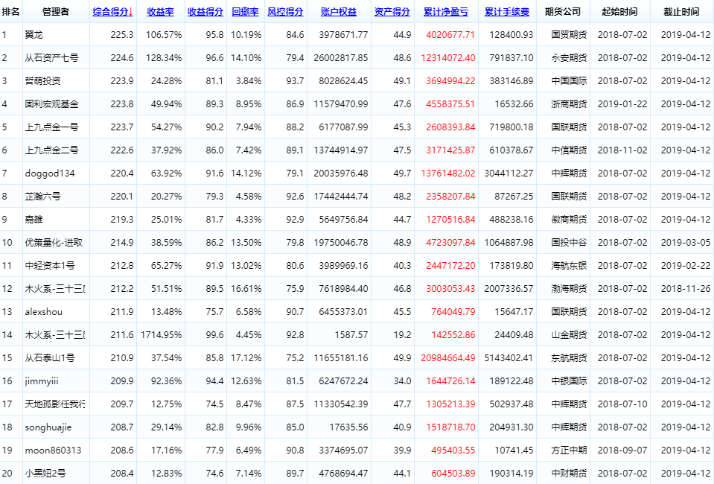Select drawdown value 17.12%
The width and height of the screenshot is (714, 484).
pos(246,358)
